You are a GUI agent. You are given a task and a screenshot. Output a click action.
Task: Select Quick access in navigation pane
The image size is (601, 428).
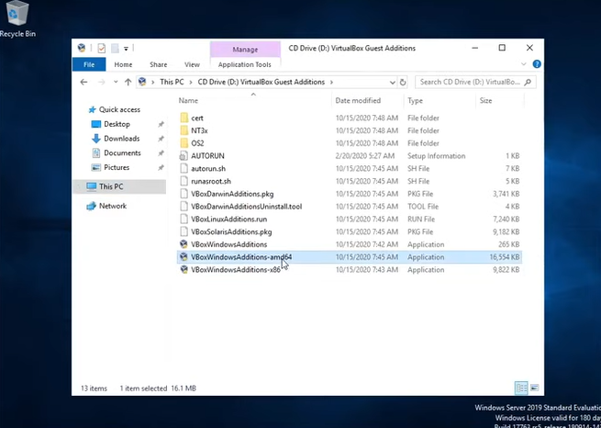coord(119,109)
